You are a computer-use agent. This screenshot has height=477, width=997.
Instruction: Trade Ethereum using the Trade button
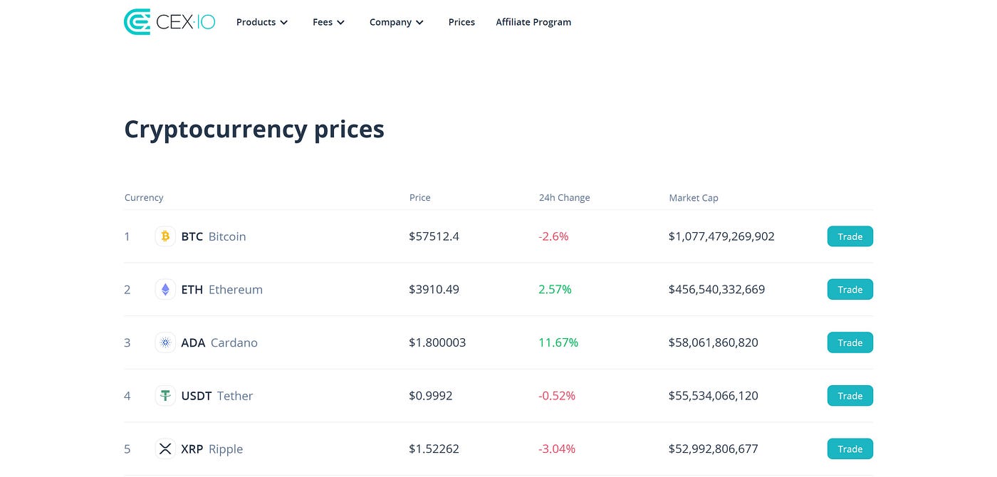point(850,290)
